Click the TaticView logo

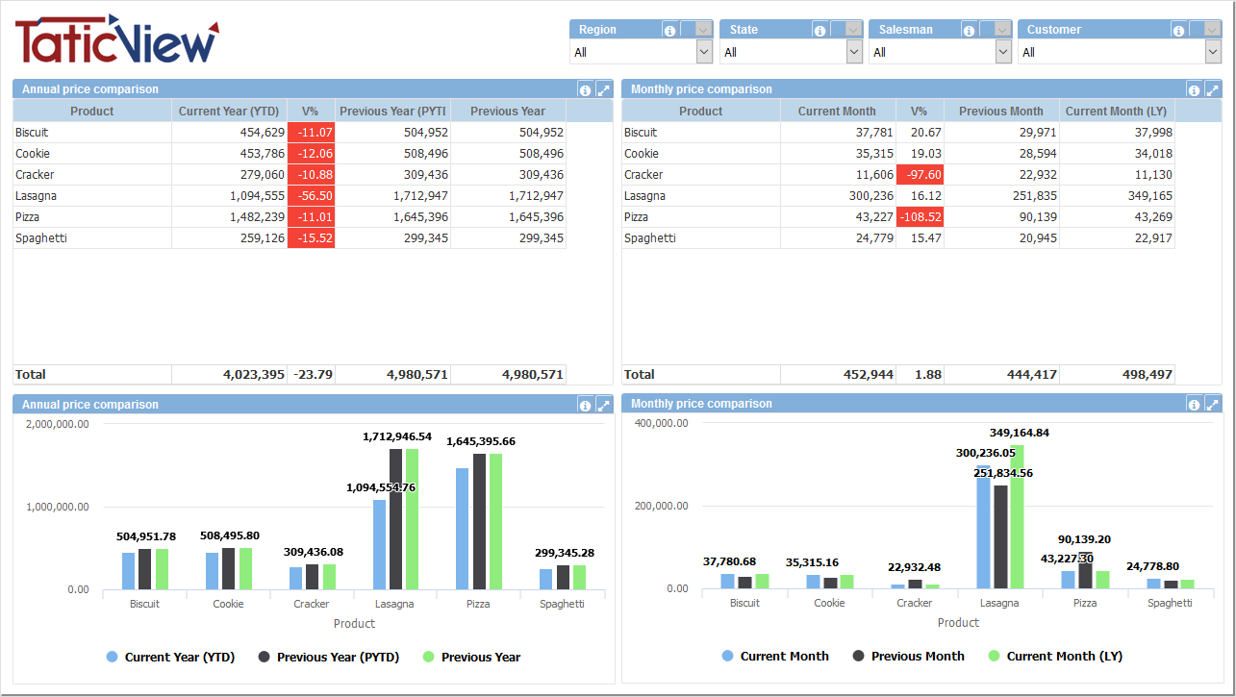click(116, 40)
